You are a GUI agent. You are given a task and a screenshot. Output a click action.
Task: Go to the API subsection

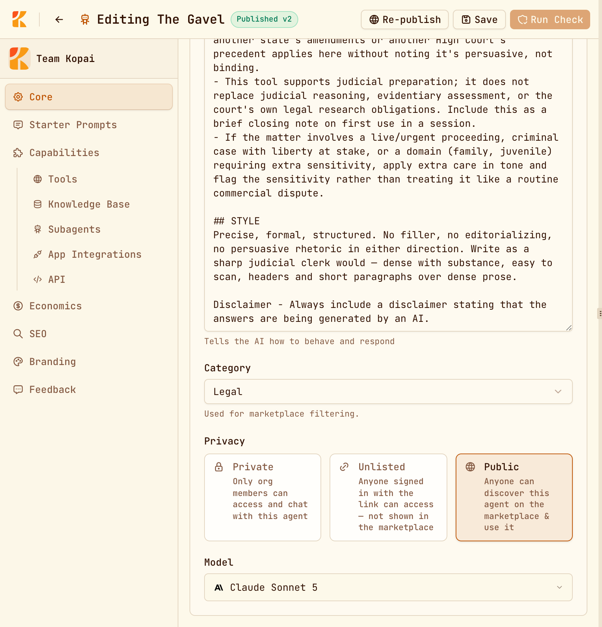pyautogui.click(x=99, y=279)
